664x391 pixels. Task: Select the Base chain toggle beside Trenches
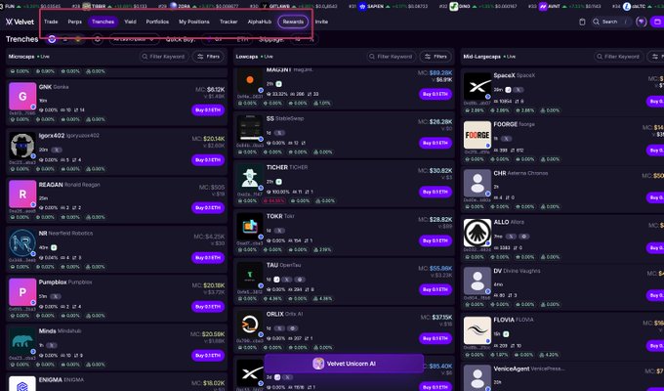pos(52,39)
